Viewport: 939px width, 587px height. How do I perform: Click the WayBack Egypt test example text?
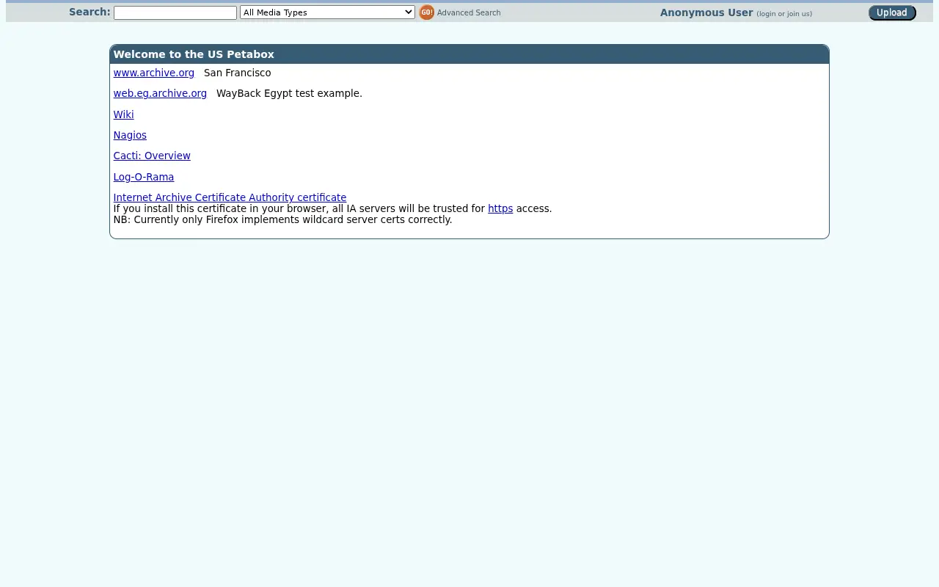(289, 93)
